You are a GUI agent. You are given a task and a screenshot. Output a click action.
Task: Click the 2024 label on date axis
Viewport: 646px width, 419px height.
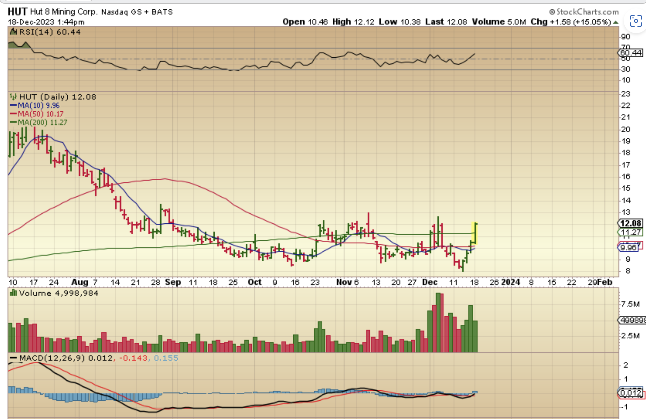coord(511,282)
